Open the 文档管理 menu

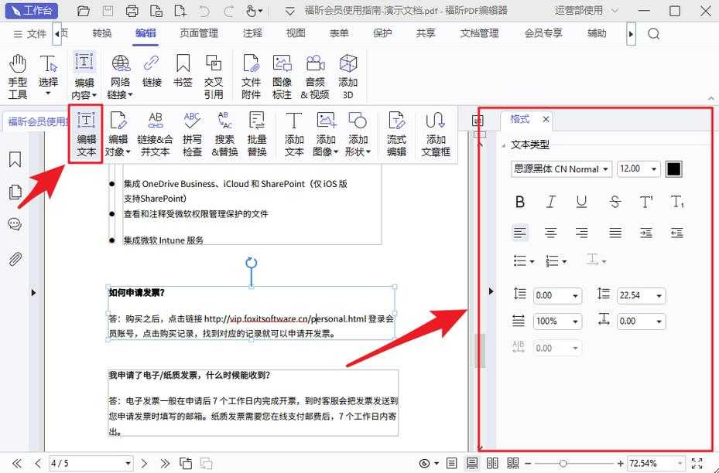click(x=479, y=33)
